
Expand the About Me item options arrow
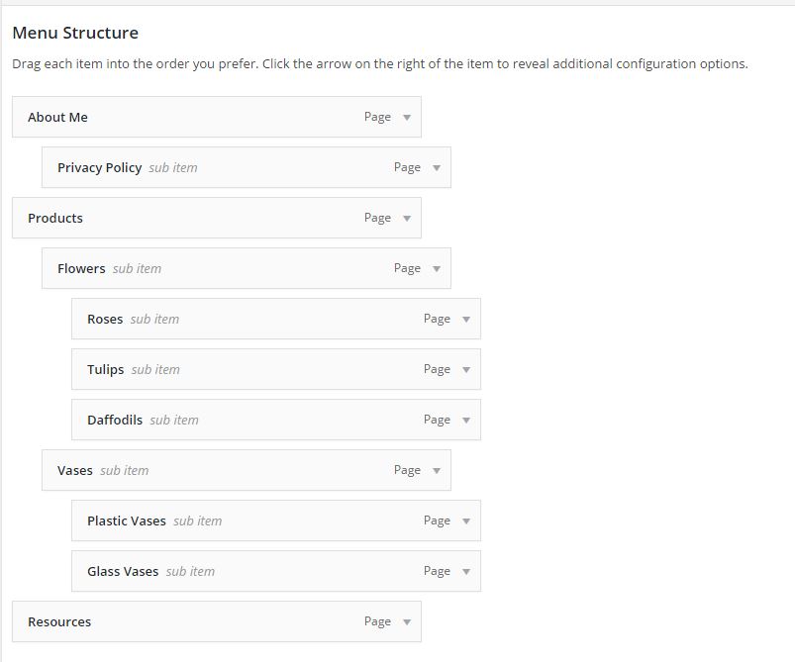[407, 117]
